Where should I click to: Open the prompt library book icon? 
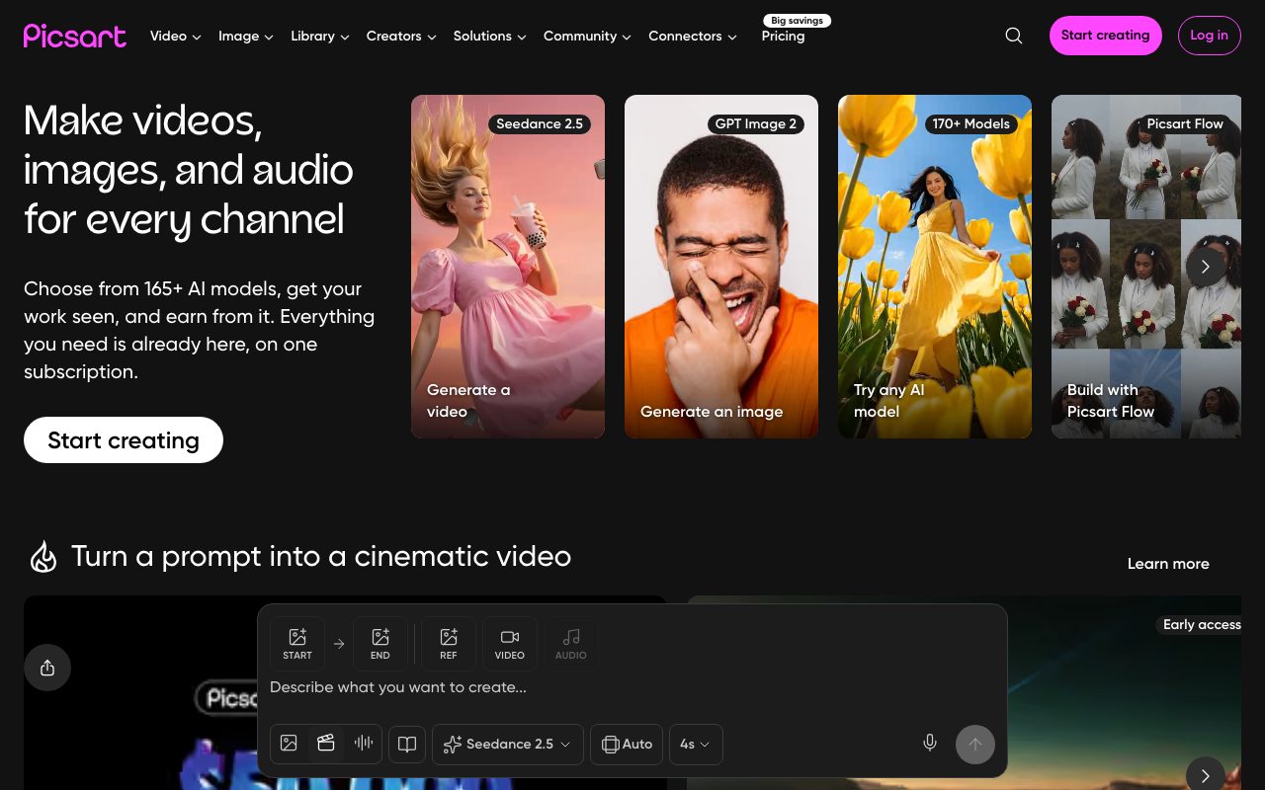click(x=407, y=744)
